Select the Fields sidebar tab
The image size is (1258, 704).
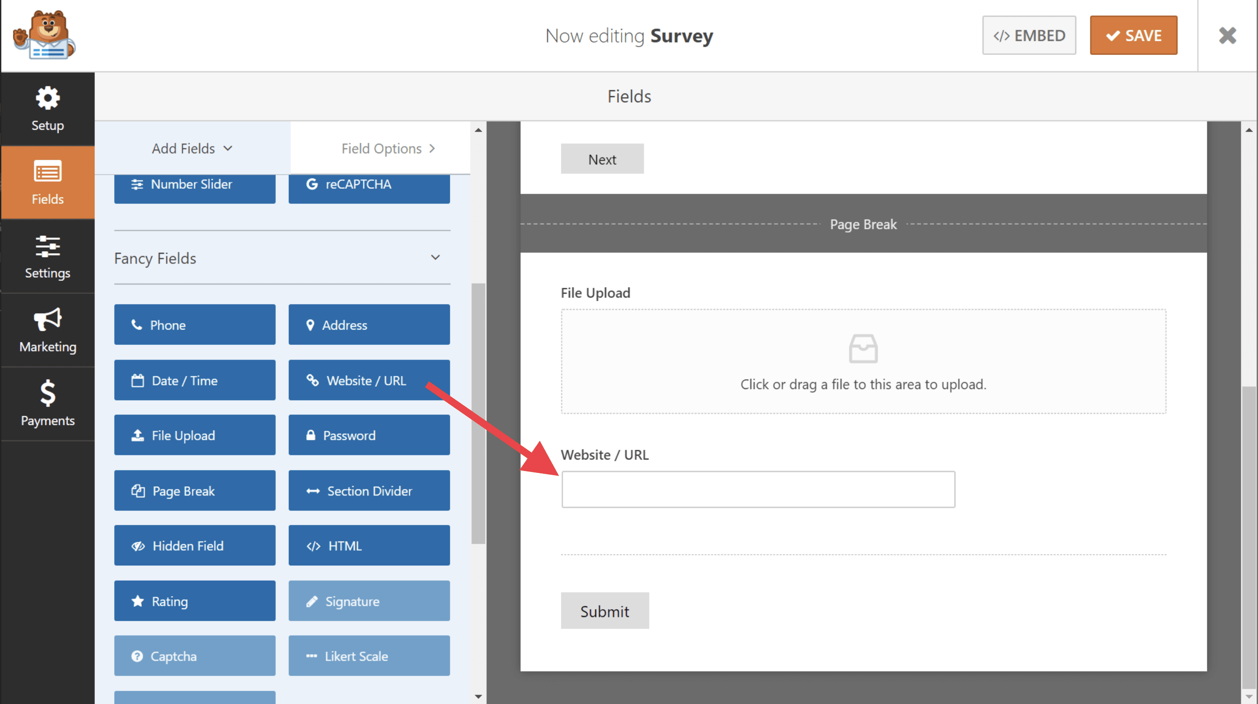[x=47, y=183]
